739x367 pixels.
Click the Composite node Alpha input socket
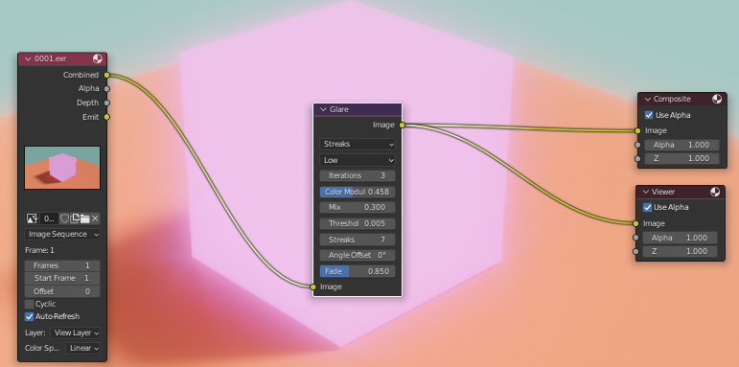(x=637, y=145)
